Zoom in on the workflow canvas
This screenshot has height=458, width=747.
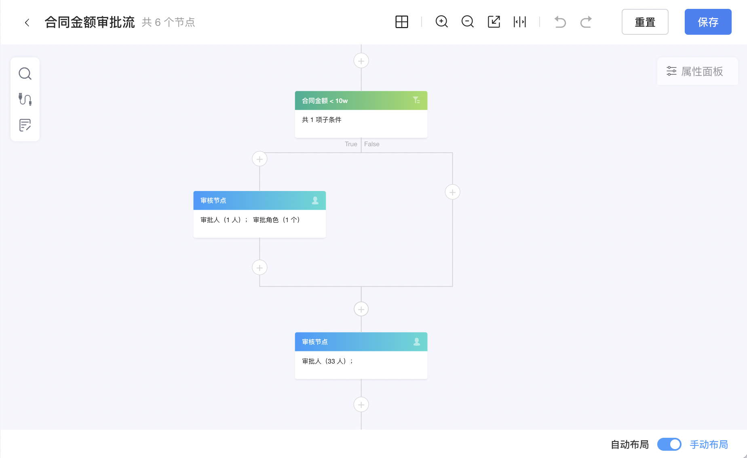pyautogui.click(x=441, y=22)
